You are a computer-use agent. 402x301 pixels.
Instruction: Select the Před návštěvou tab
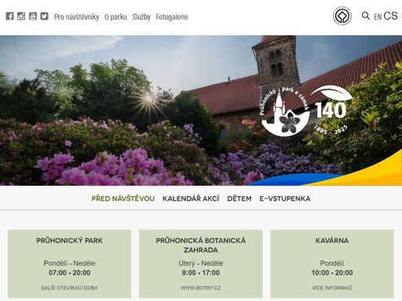click(x=123, y=198)
